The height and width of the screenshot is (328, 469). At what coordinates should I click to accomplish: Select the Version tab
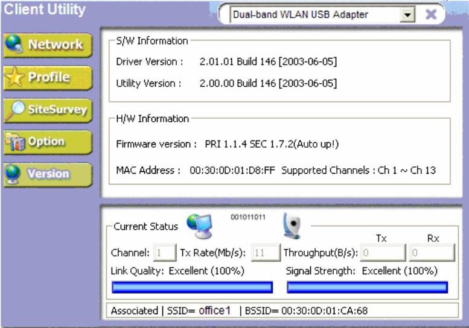click(48, 175)
